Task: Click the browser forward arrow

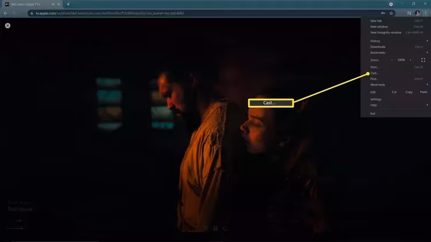Action: click(x=14, y=13)
